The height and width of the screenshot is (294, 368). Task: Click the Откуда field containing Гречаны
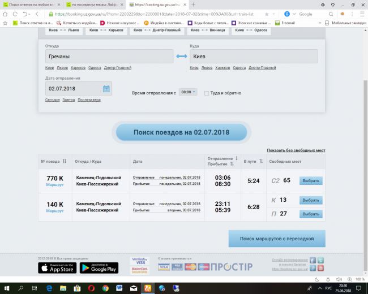(x=109, y=57)
